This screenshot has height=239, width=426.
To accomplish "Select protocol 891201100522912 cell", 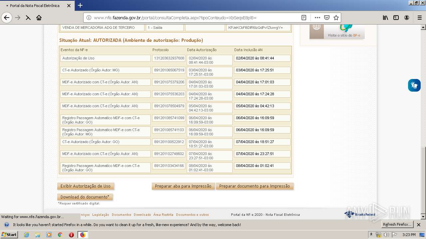I will (169, 142).
